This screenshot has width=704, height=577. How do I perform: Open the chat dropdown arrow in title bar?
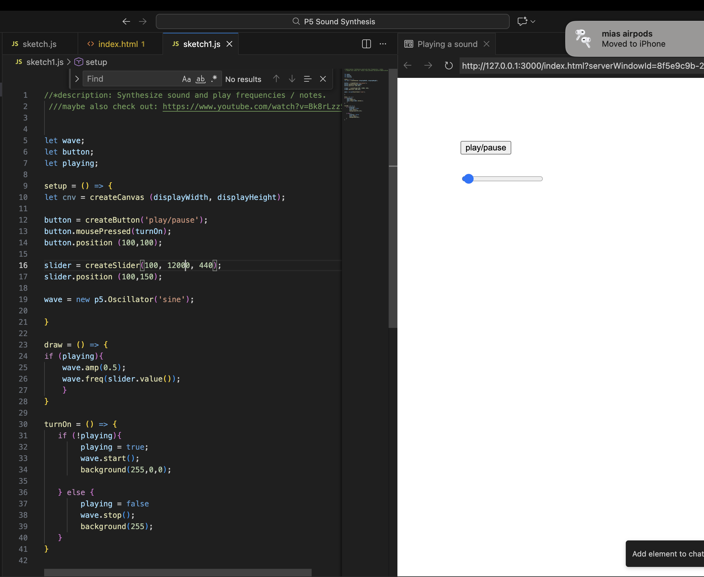point(533,22)
